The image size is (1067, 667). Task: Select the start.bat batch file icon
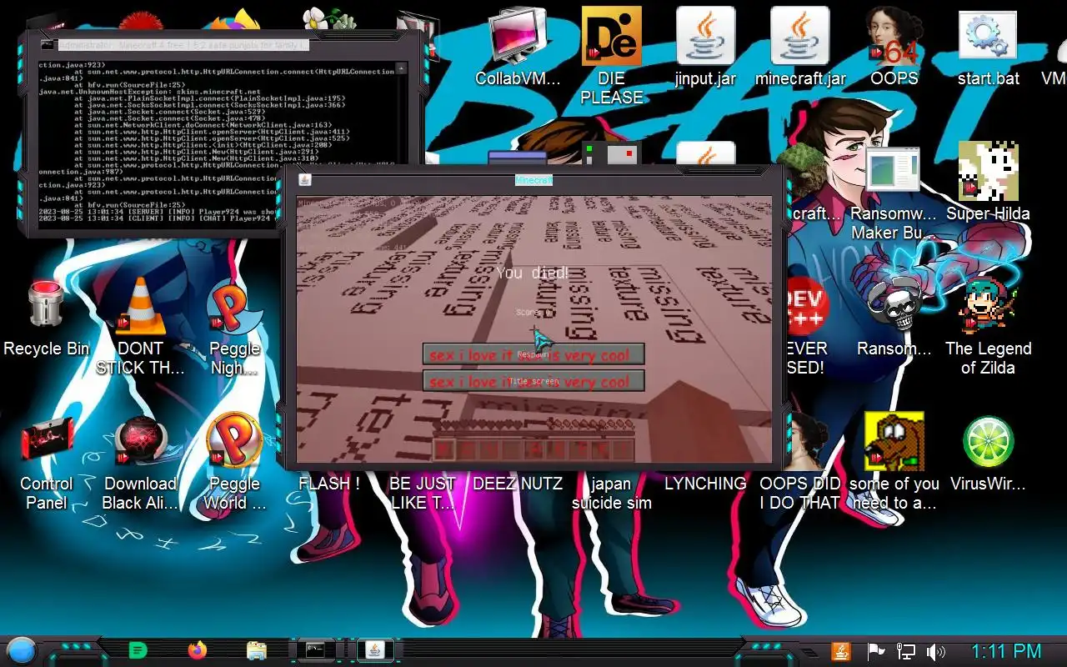click(989, 48)
